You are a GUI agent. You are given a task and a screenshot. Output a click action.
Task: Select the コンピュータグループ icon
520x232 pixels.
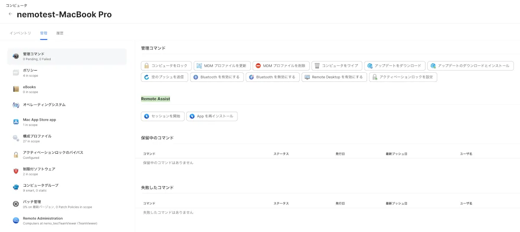[16, 187]
